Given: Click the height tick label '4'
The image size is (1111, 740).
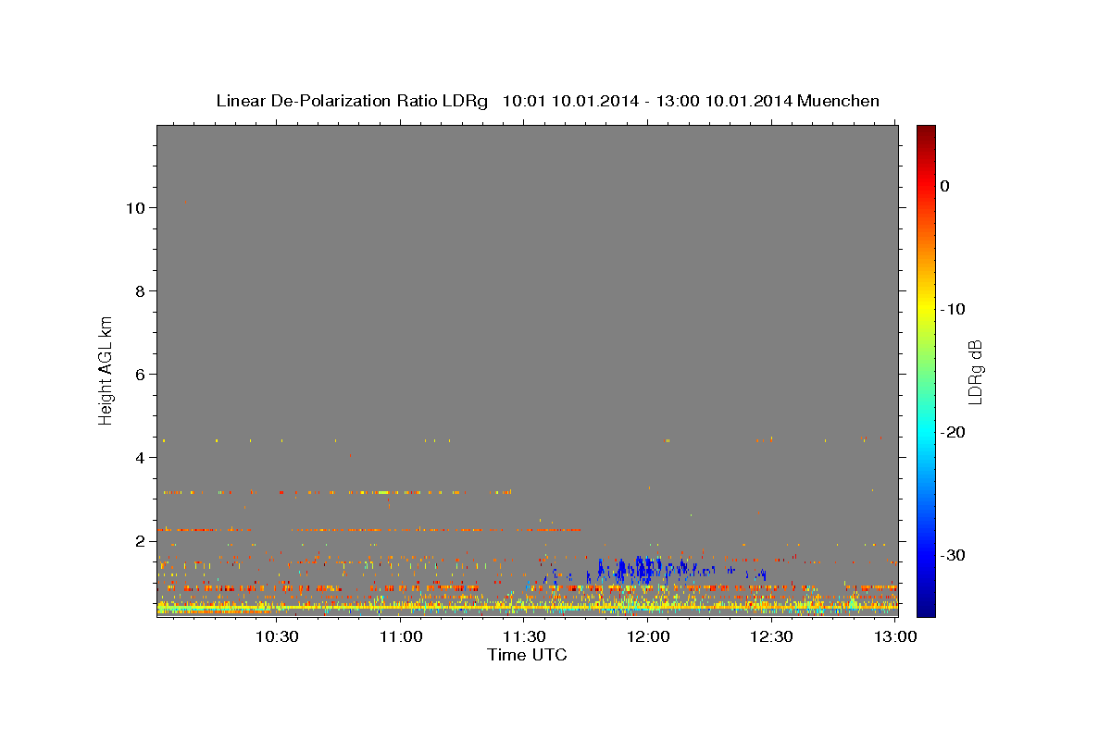Looking at the screenshot, I should point(141,458).
